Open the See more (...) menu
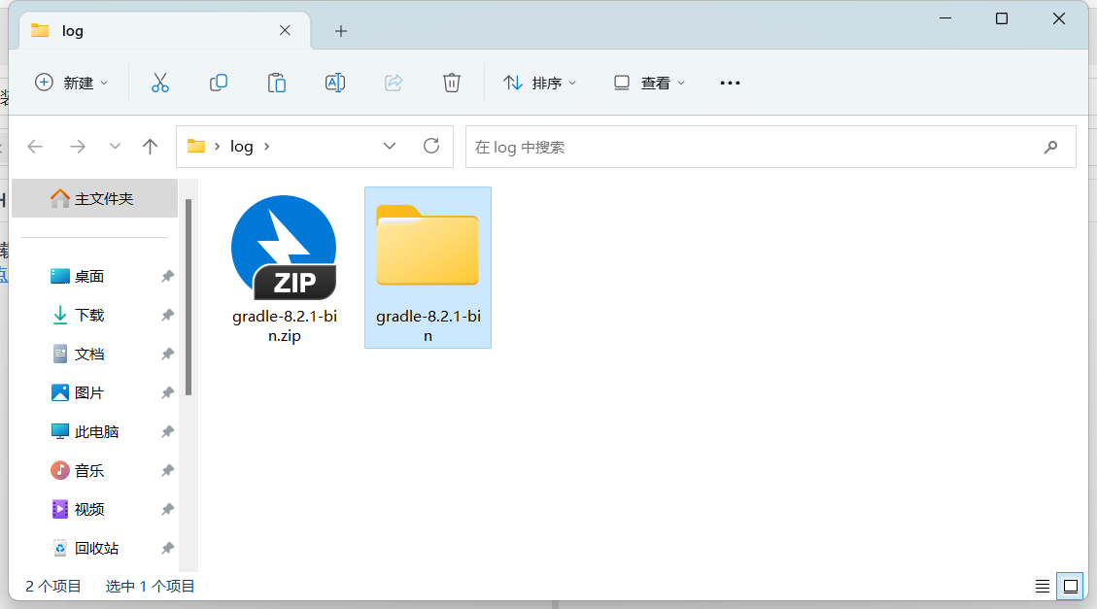The image size is (1097, 609). tap(730, 83)
